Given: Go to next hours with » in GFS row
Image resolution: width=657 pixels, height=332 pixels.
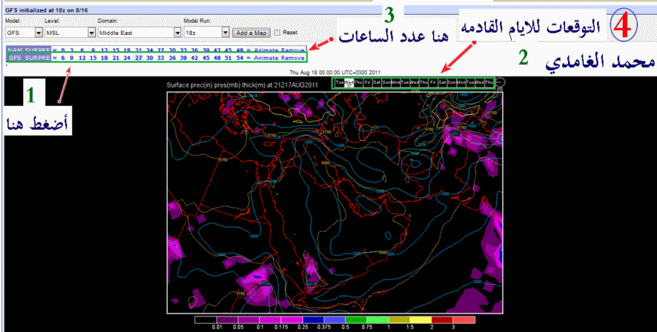Looking at the screenshot, I should [248, 58].
